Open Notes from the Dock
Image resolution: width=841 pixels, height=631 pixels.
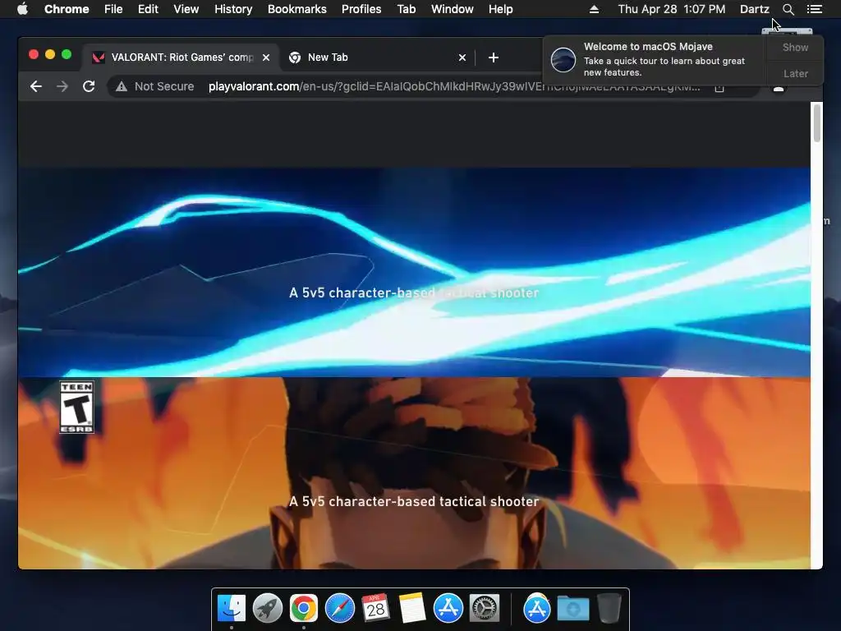[x=412, y=609]
